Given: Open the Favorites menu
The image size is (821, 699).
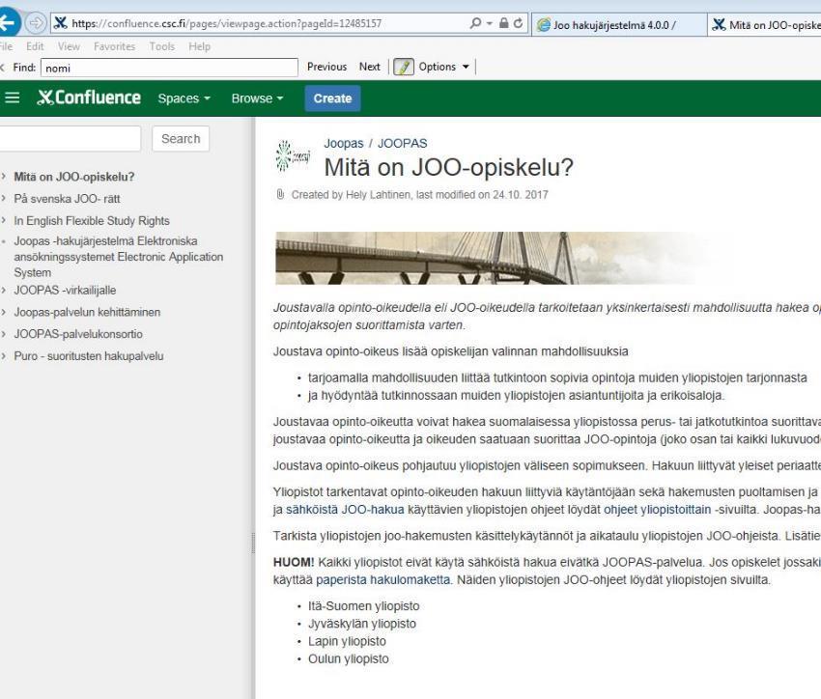Looking at the screenshot, I should point(115,46).
